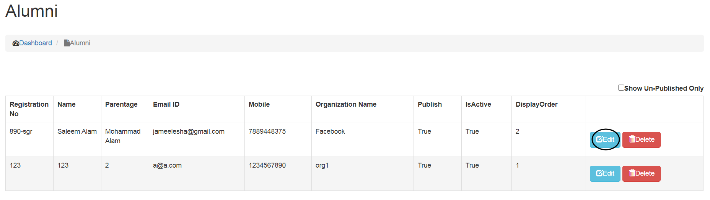The height and width of the screenshot is (200, 710).
Task: Click the jameelesha@gmail.com email cell
Action: coord(189,131)
